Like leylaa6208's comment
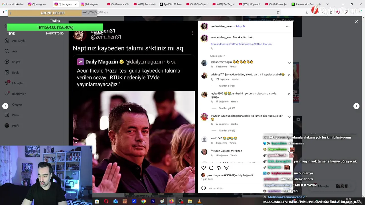 click(289, 94)
